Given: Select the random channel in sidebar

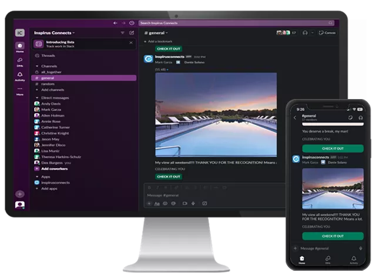Looking at the screenshot, I should point(48,83).
